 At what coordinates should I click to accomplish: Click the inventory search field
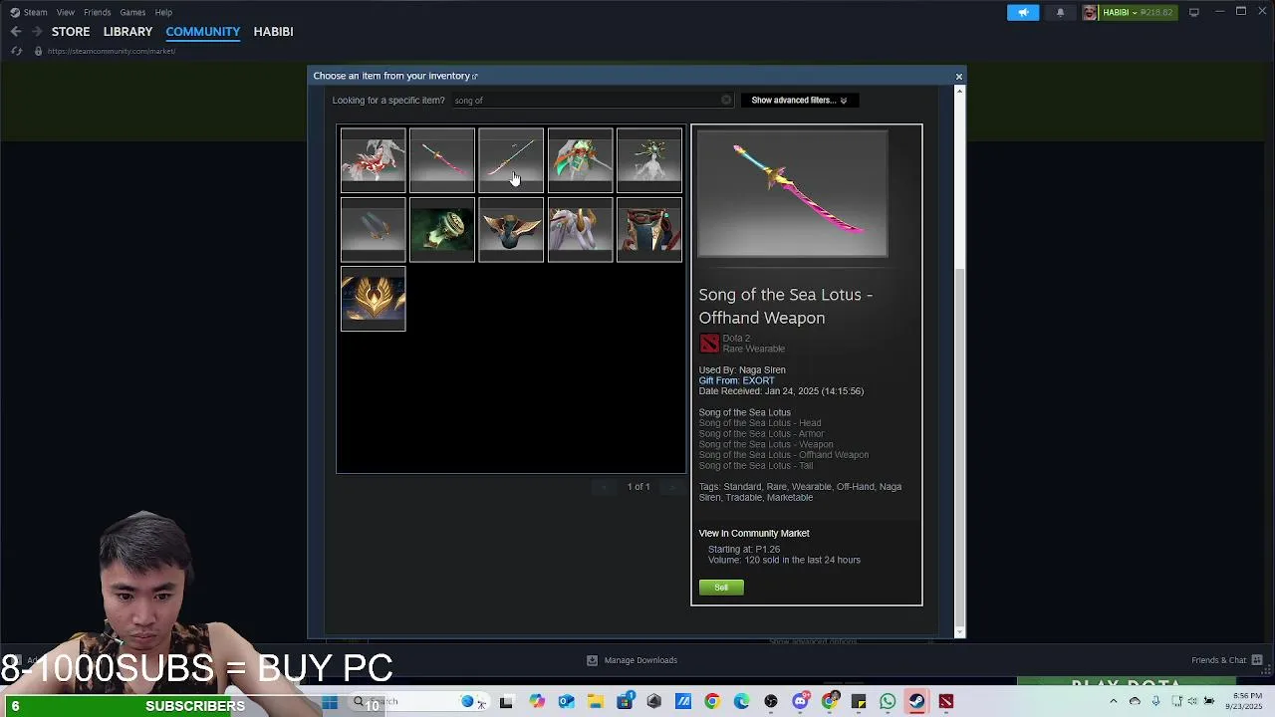click(x=594, y=100)
